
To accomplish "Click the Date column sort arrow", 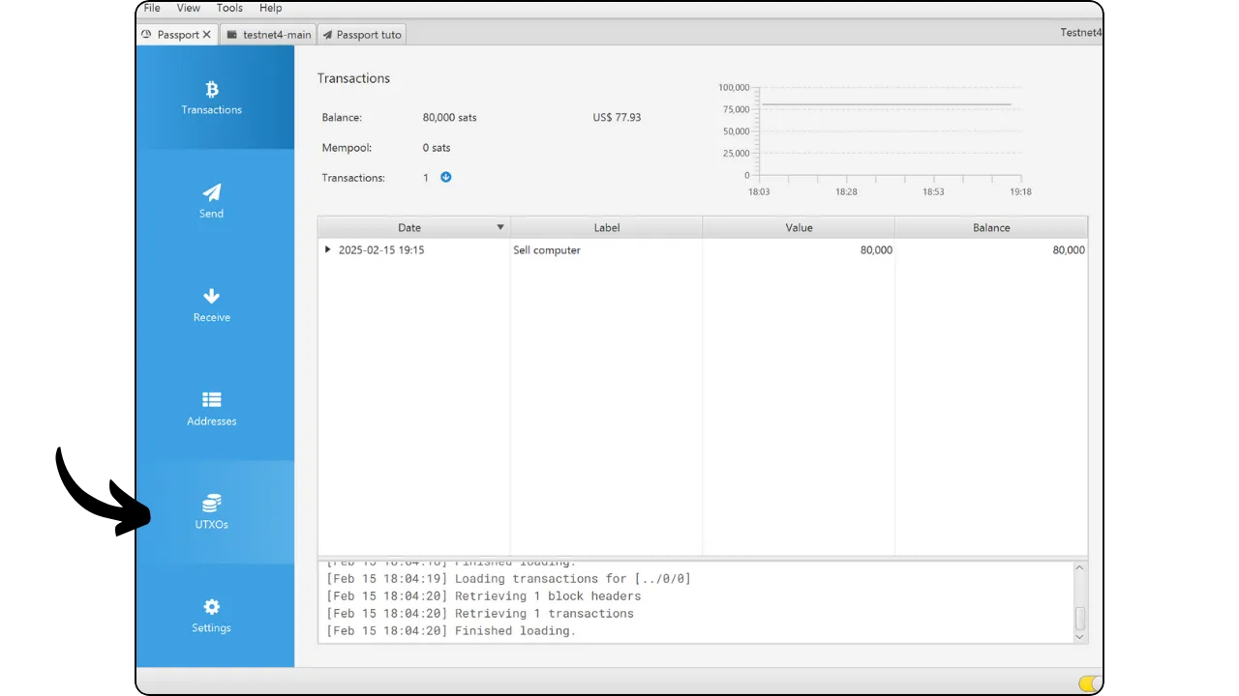I will [500, 228].
